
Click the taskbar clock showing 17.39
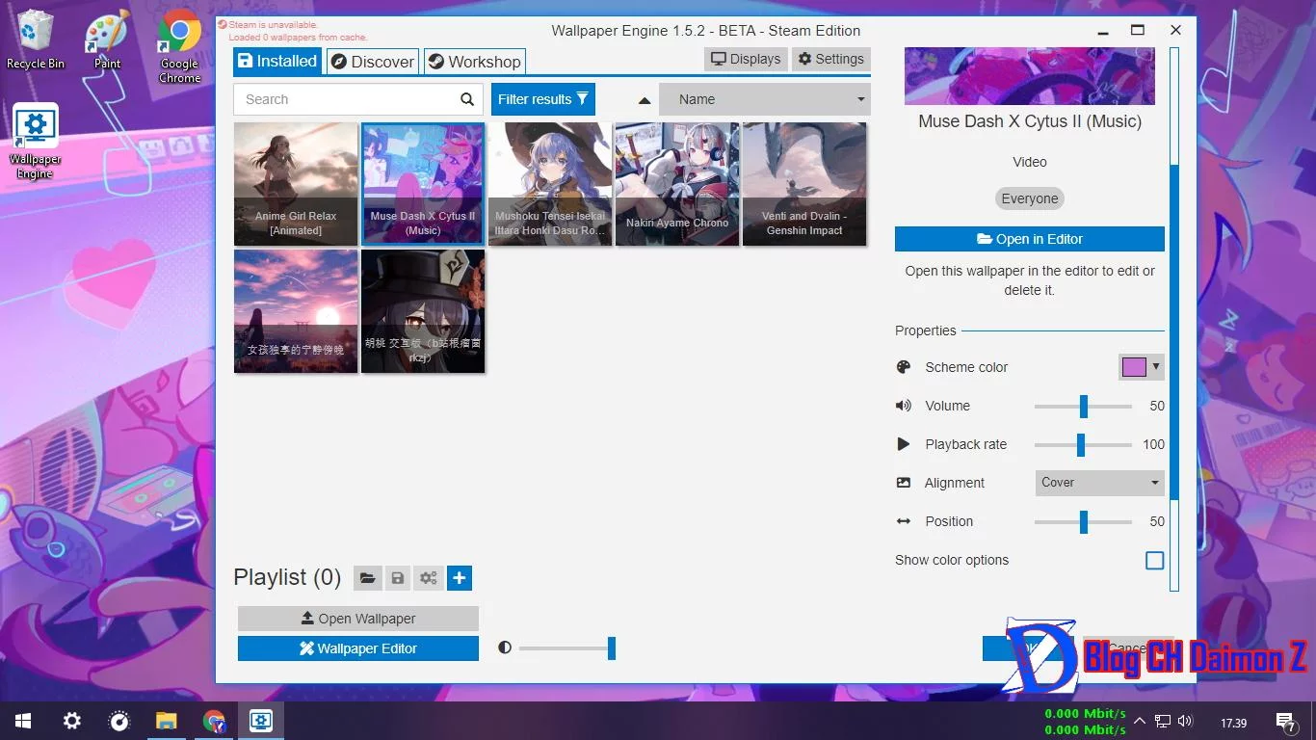(1233, 723)
